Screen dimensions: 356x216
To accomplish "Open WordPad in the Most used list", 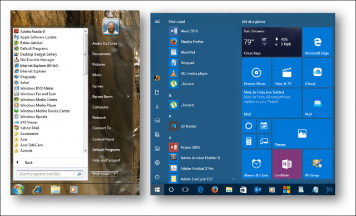I will (x=182, y=52).
